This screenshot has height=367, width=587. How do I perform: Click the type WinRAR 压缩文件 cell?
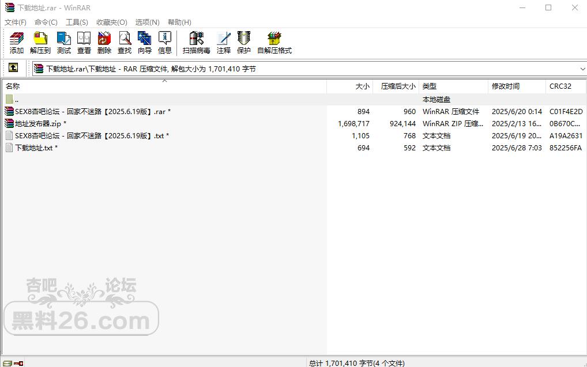[x=451, y=112]
